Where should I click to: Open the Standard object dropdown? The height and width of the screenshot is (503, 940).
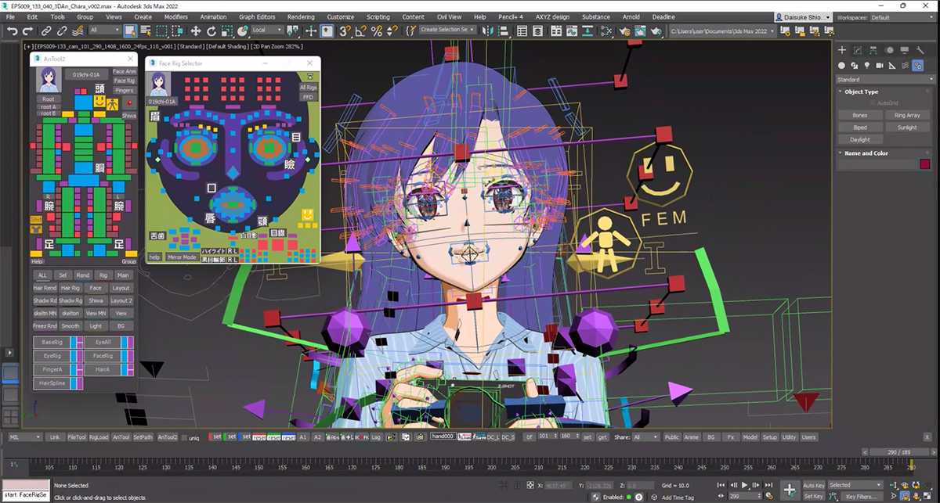(884, 79)
